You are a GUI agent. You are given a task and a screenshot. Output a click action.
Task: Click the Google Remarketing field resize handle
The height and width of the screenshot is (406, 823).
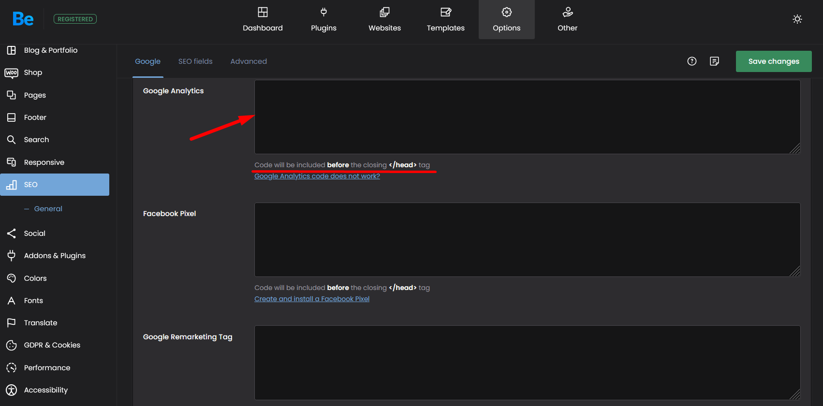(795, 394)
